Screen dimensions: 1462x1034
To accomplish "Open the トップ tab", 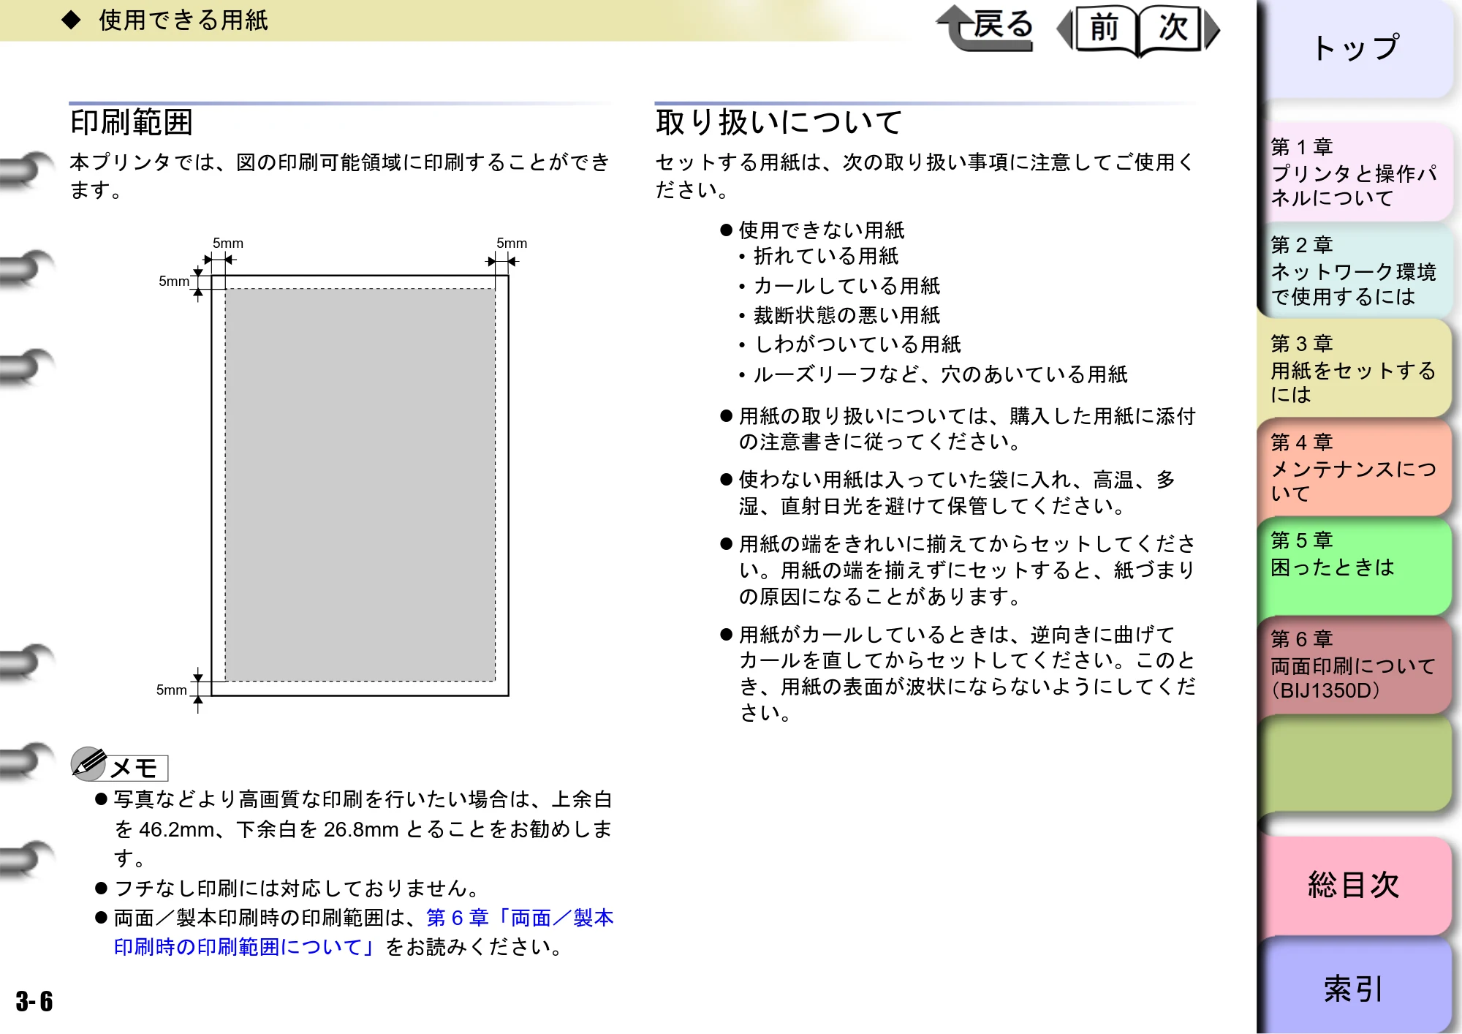I will point(1356,48).
